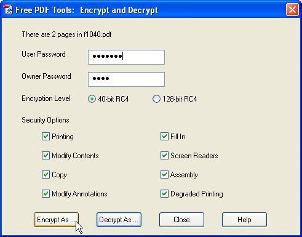Uncheck the Fill In checkbox
The height and width of the screenshot is (237, 302).
point(164,137)
